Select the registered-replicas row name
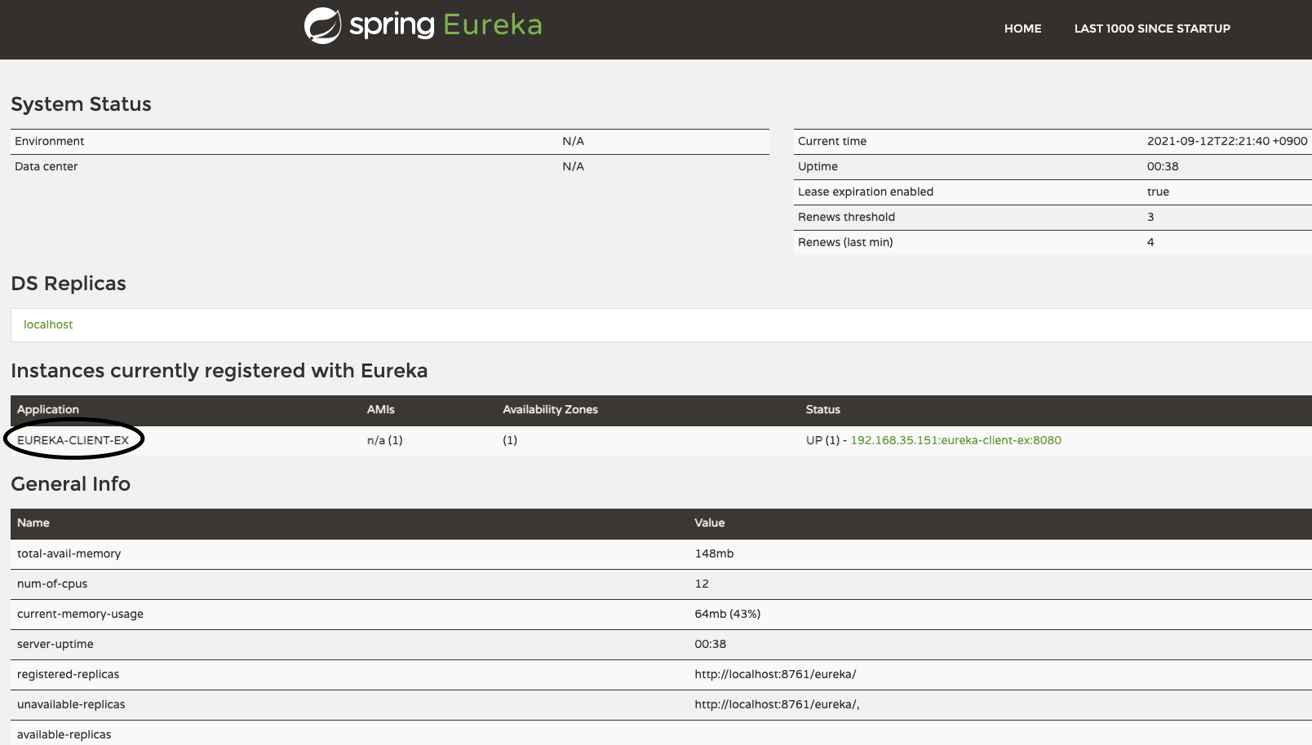Viewport: 1312px width, 745px height. coord(68,674)
